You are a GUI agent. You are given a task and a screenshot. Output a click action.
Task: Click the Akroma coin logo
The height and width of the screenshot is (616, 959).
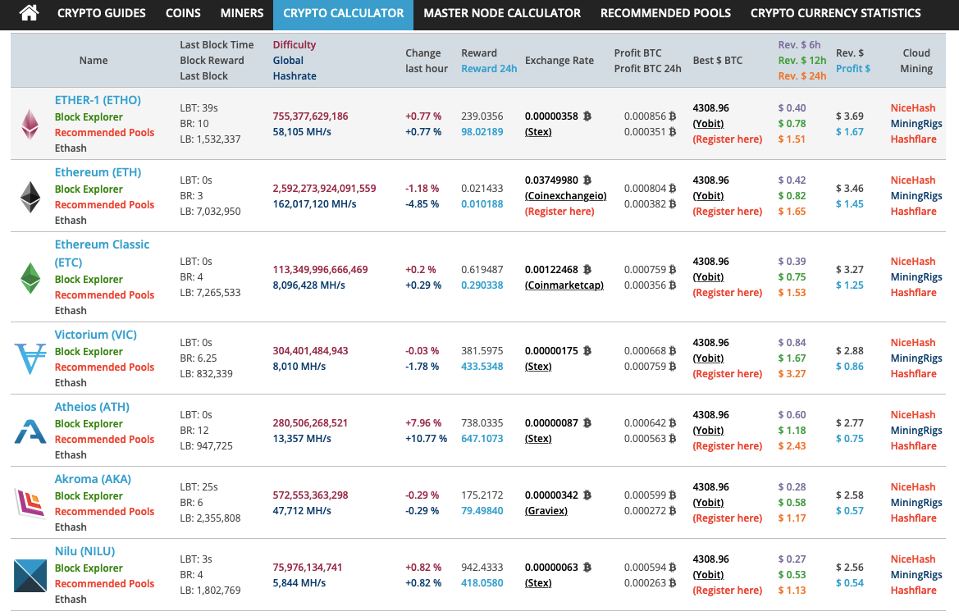30,503
